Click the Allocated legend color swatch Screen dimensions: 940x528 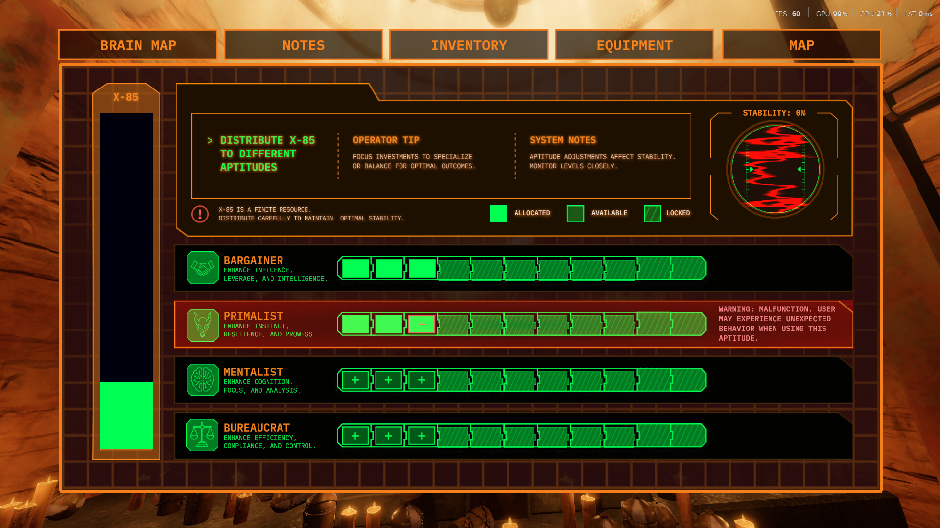pos(498,214)
